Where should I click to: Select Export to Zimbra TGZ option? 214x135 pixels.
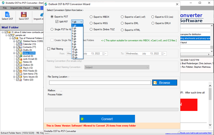point(91,29)
